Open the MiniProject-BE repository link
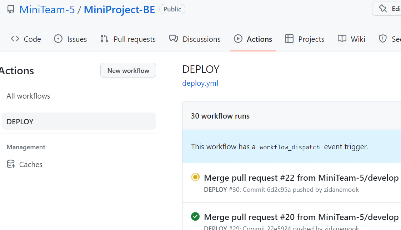The height and width of the screenshot is (230, 401). tap(119, 10)
